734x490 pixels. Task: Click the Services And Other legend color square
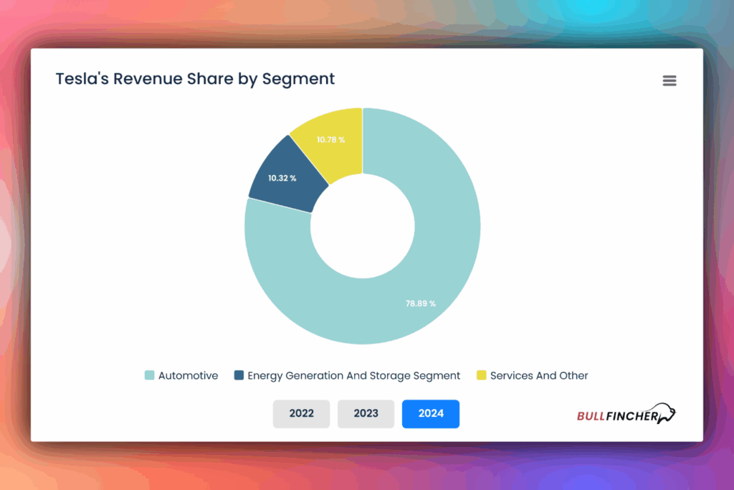pyautogui.click(x=482, y=375)
